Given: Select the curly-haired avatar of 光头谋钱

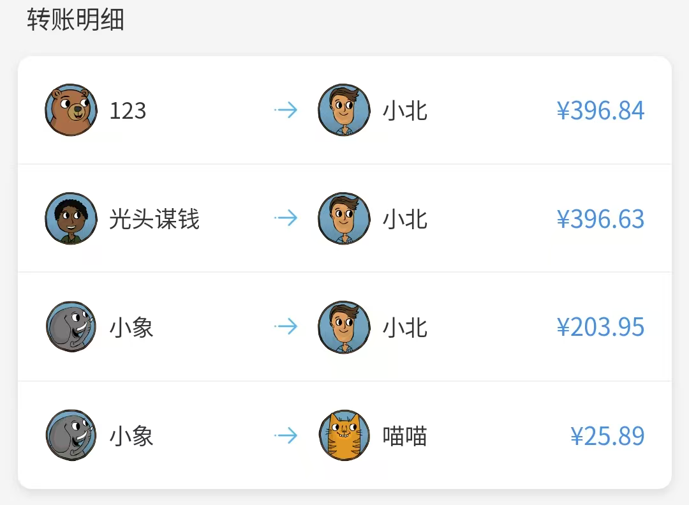Looking at the screenshot, I should (x=71, y=218).
